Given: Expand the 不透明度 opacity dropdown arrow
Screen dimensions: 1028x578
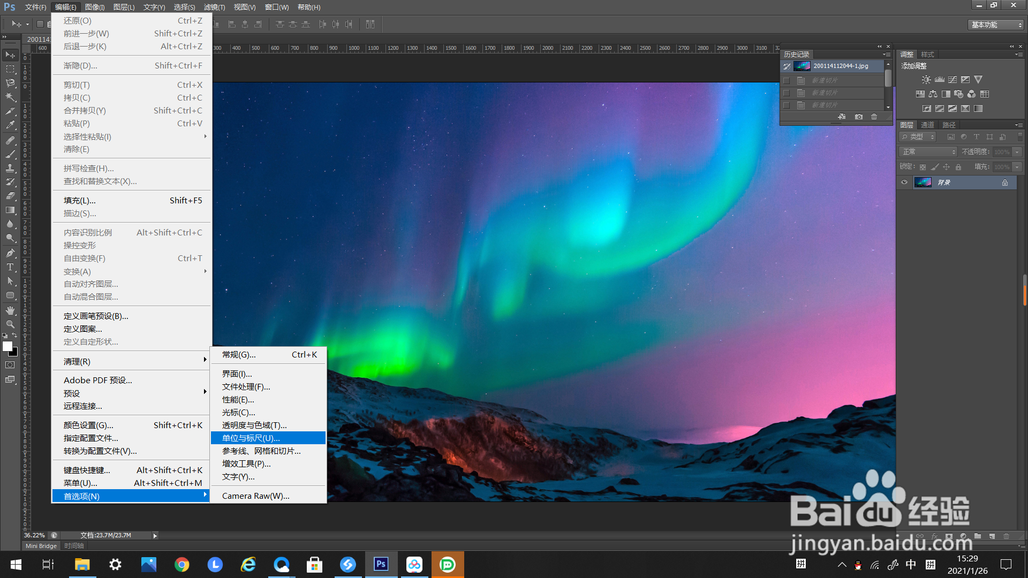Looking at the screenshot, I should tap(1017, 152).
